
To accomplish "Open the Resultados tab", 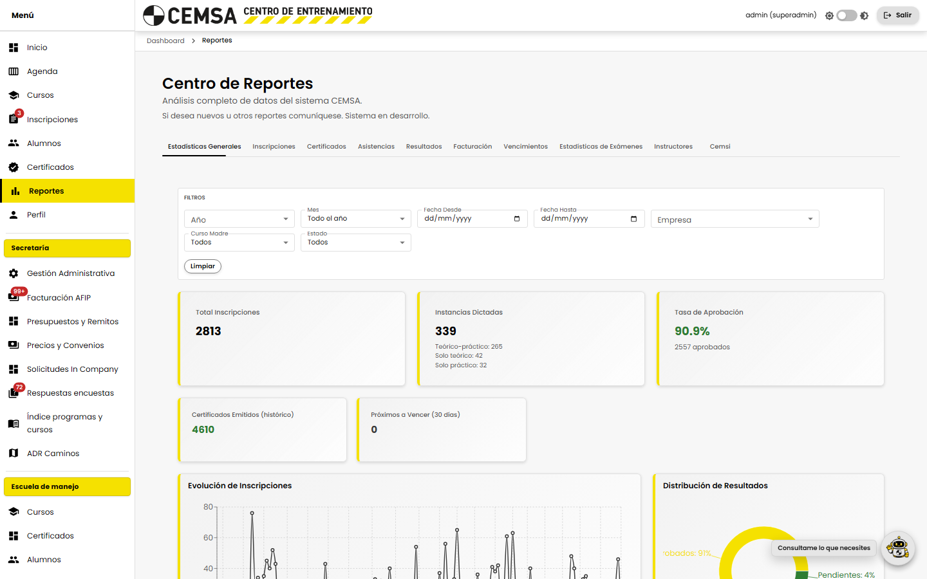I will click(x=424, y=147).
